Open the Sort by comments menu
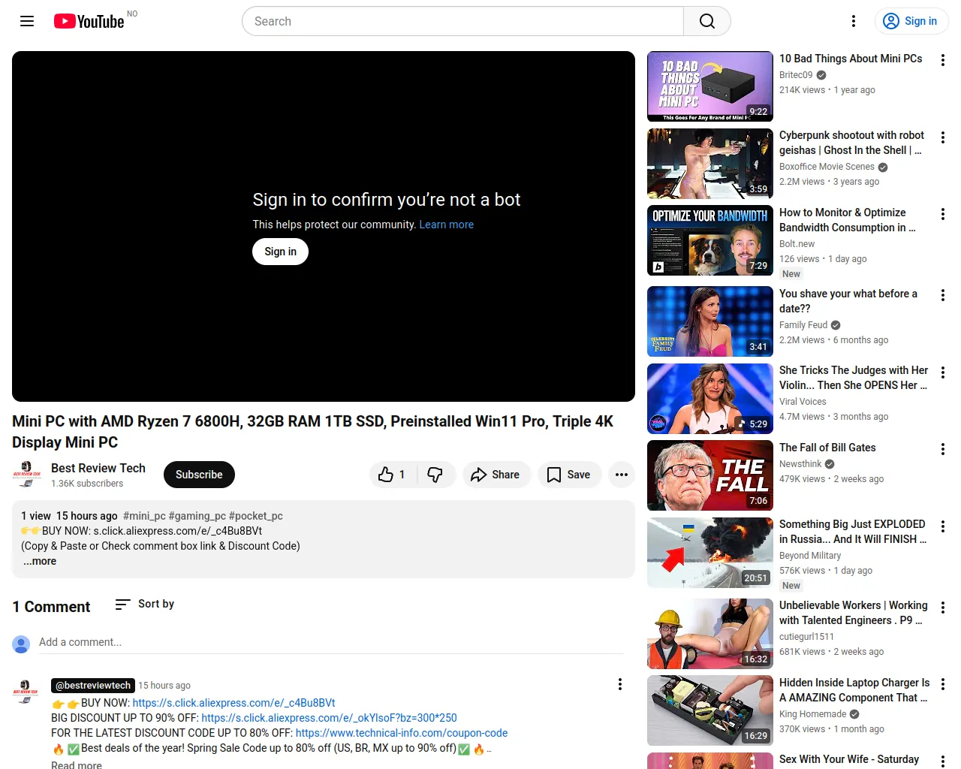This screenshot has width=961, height=769. [x=144, y=604]
